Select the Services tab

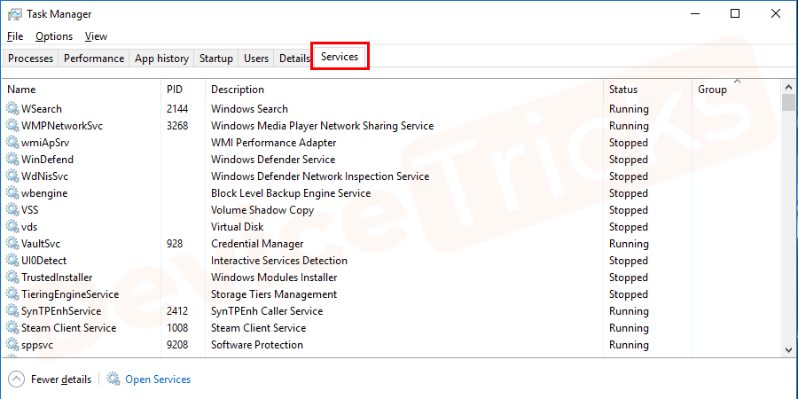[340, 57]
